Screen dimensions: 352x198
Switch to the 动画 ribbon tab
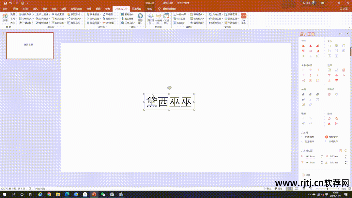(64, 9)
